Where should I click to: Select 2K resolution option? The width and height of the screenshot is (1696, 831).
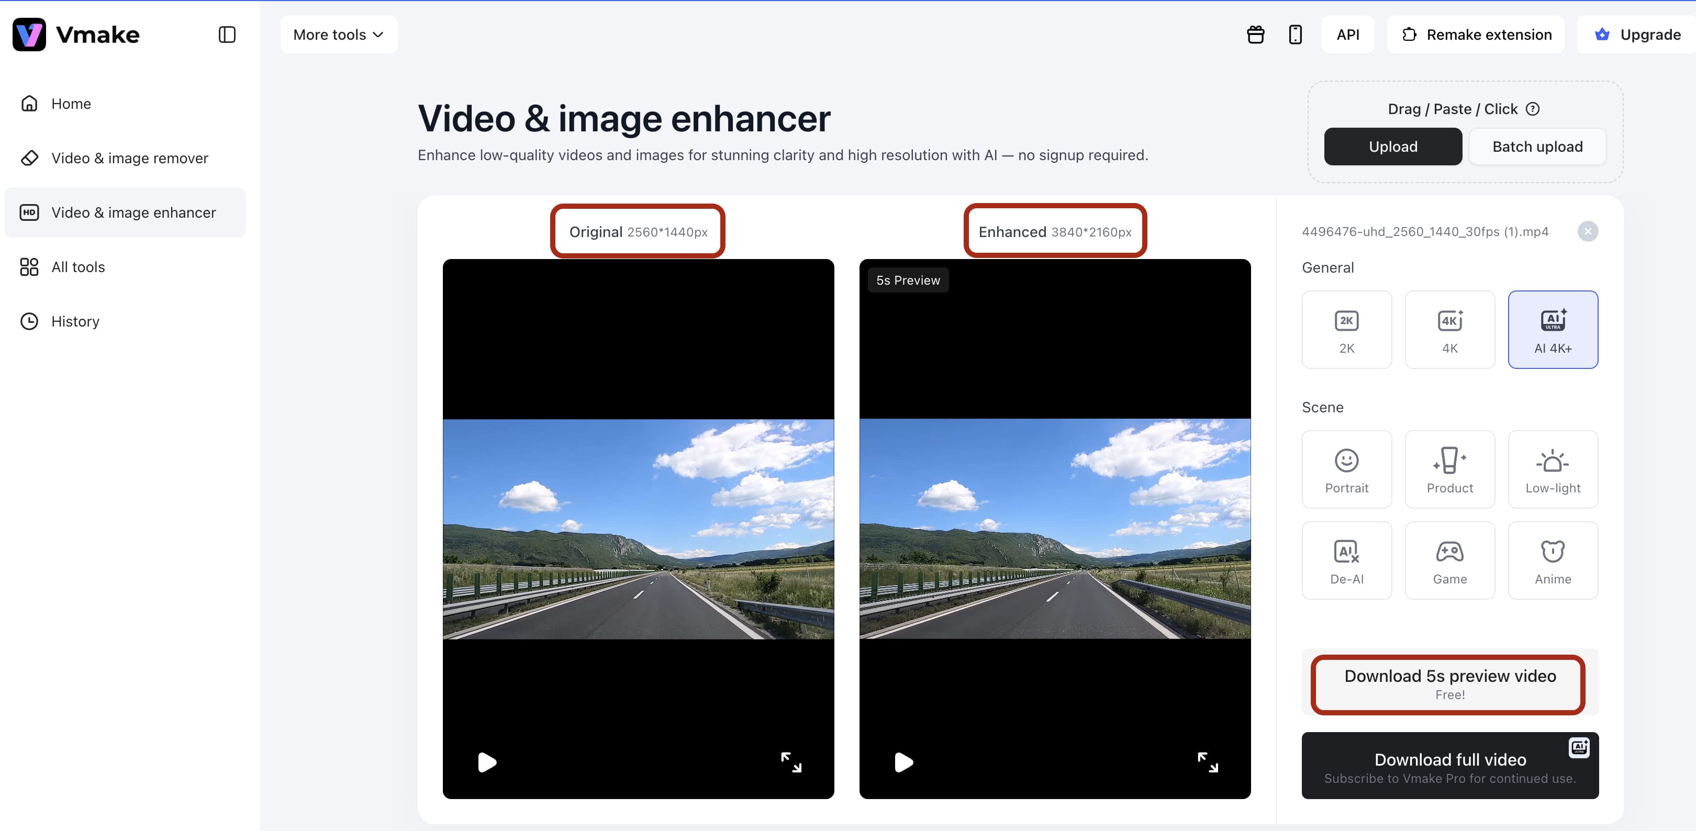(1346, 330)
